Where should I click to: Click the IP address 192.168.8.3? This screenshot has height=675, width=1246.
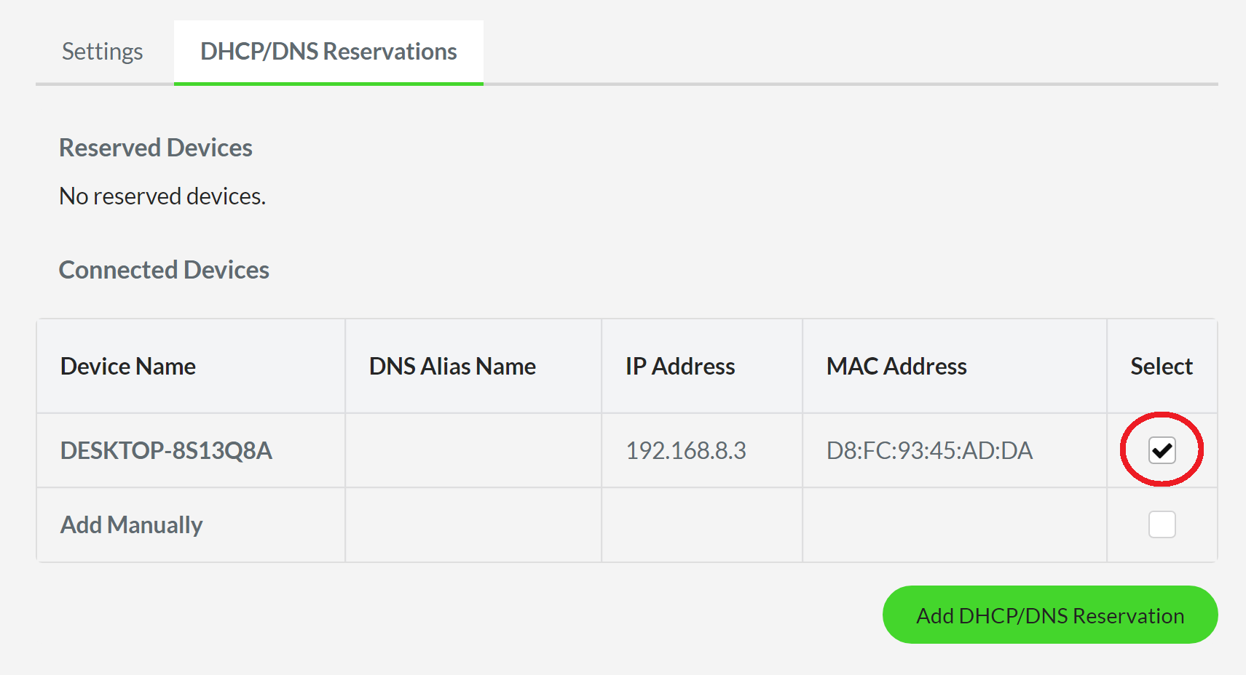(685, 450)
